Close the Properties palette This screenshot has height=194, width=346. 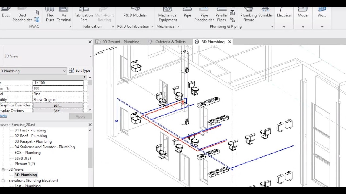point(90,42)
